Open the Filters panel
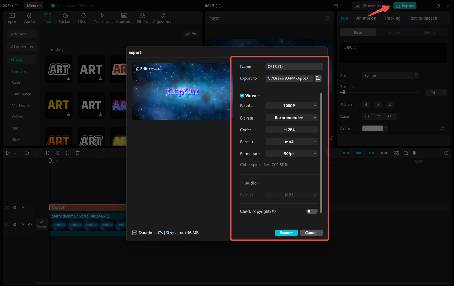 click(x=142, y=18)
